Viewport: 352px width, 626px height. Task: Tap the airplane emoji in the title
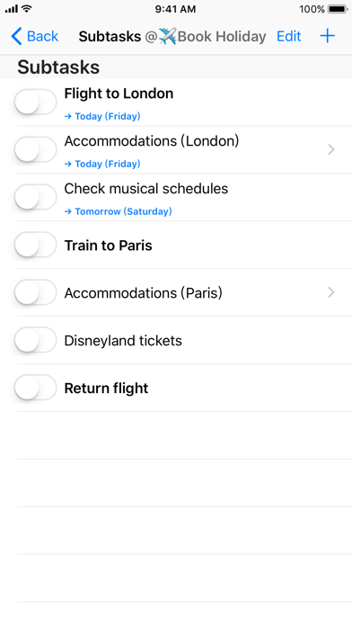(x=167, y=36)
